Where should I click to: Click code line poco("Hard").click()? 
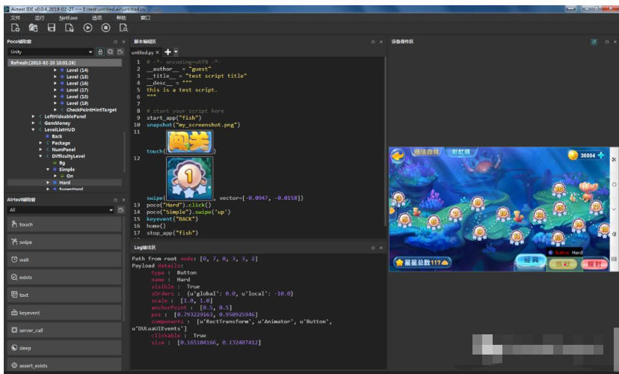click(179, 205)
